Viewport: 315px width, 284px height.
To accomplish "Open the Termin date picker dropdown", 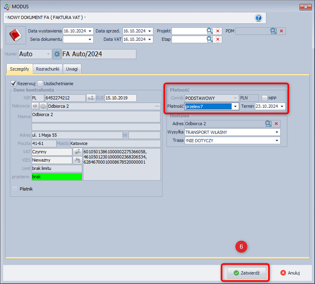I will [282, 106].
